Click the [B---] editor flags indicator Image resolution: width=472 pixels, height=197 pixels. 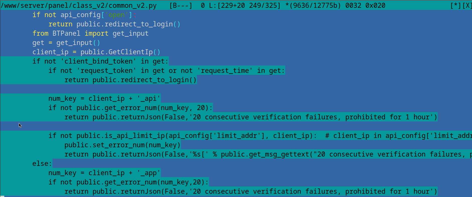181,5
